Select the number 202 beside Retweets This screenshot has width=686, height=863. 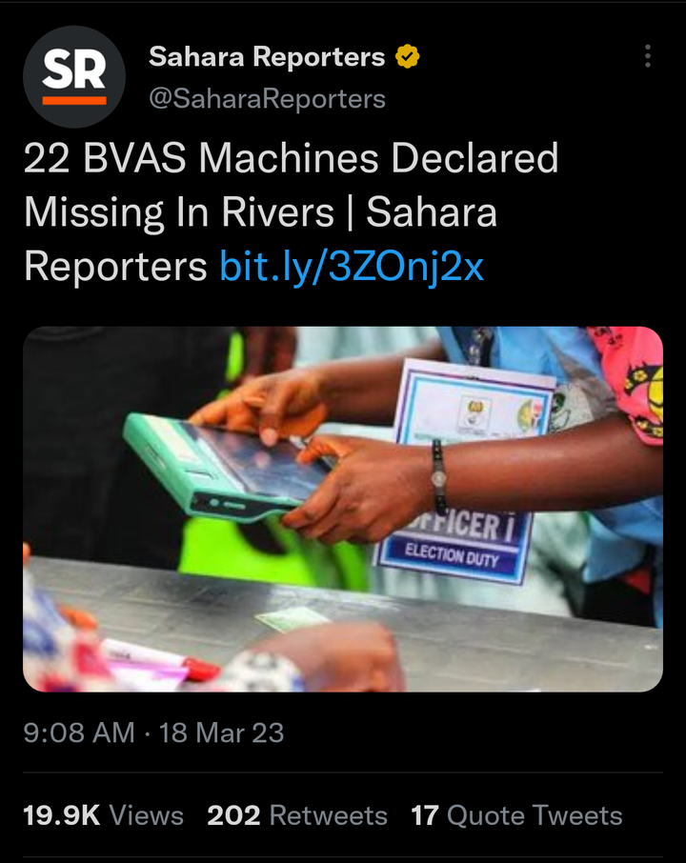233,815
